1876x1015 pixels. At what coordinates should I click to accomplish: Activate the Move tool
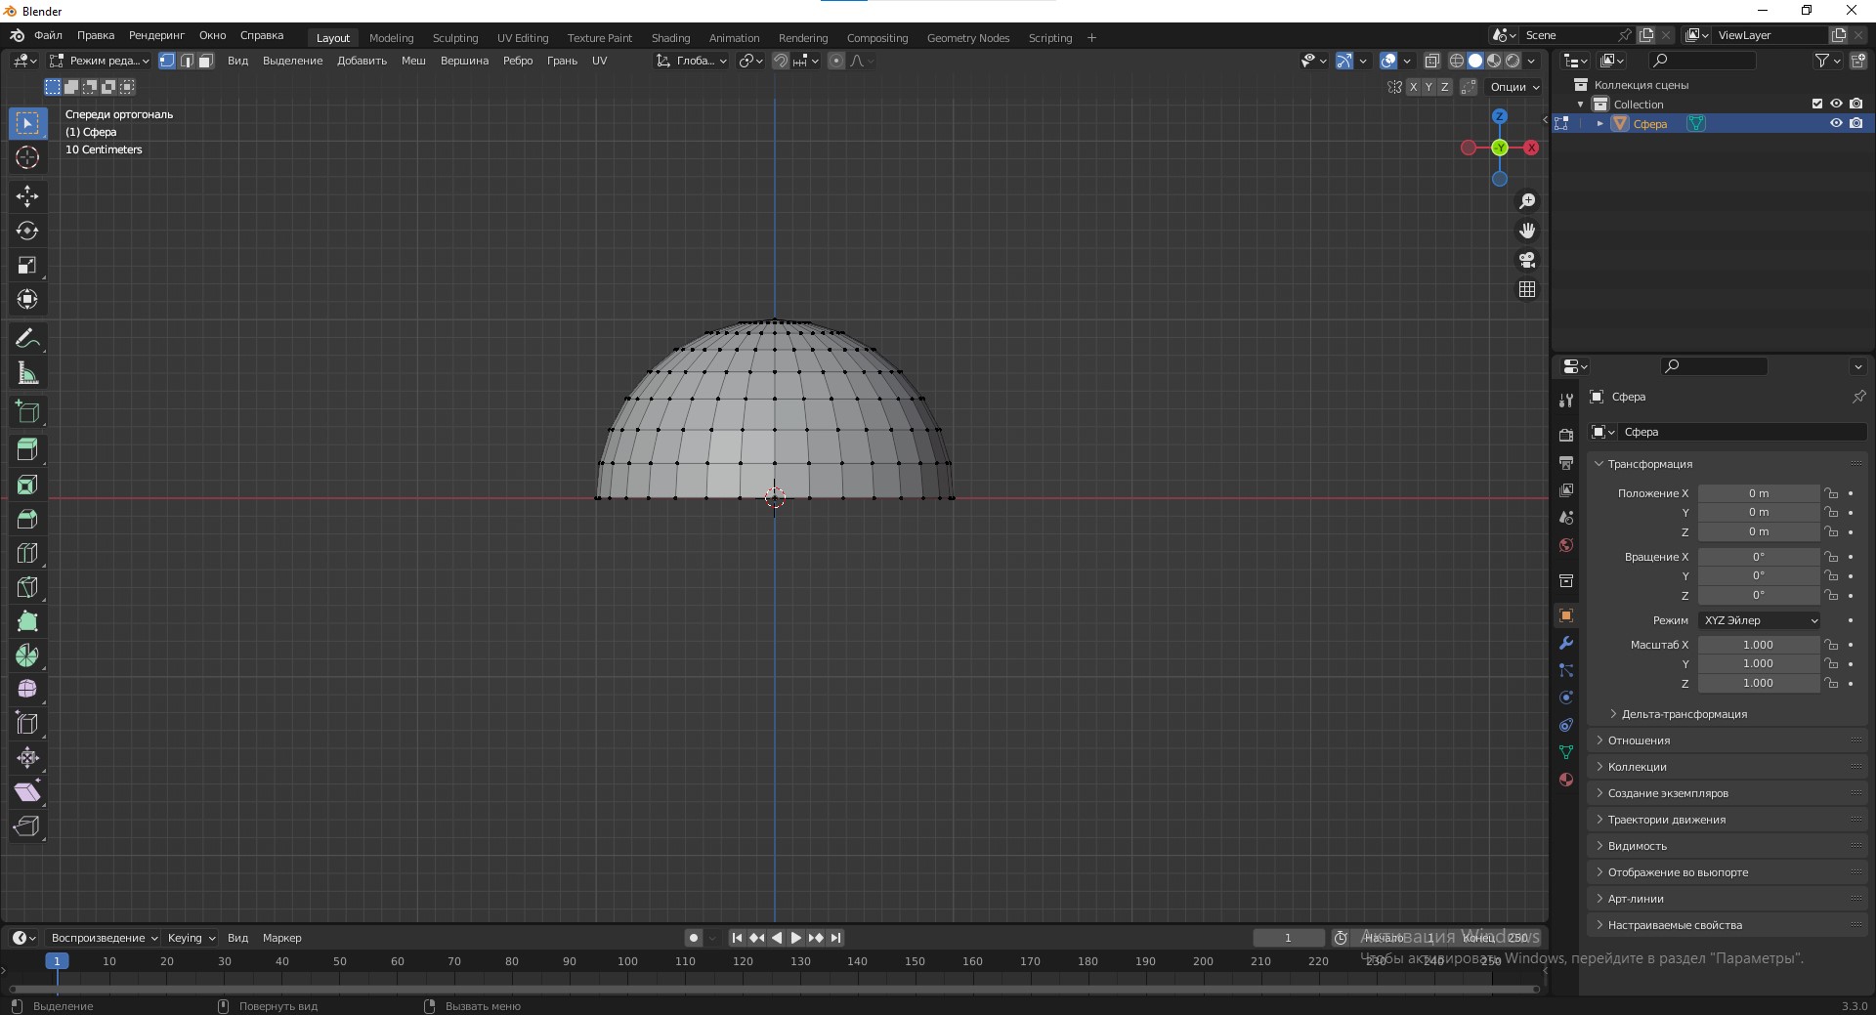pos(27,196)
